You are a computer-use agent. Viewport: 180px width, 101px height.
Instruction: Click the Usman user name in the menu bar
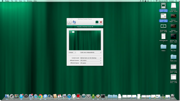click(171, 1)
